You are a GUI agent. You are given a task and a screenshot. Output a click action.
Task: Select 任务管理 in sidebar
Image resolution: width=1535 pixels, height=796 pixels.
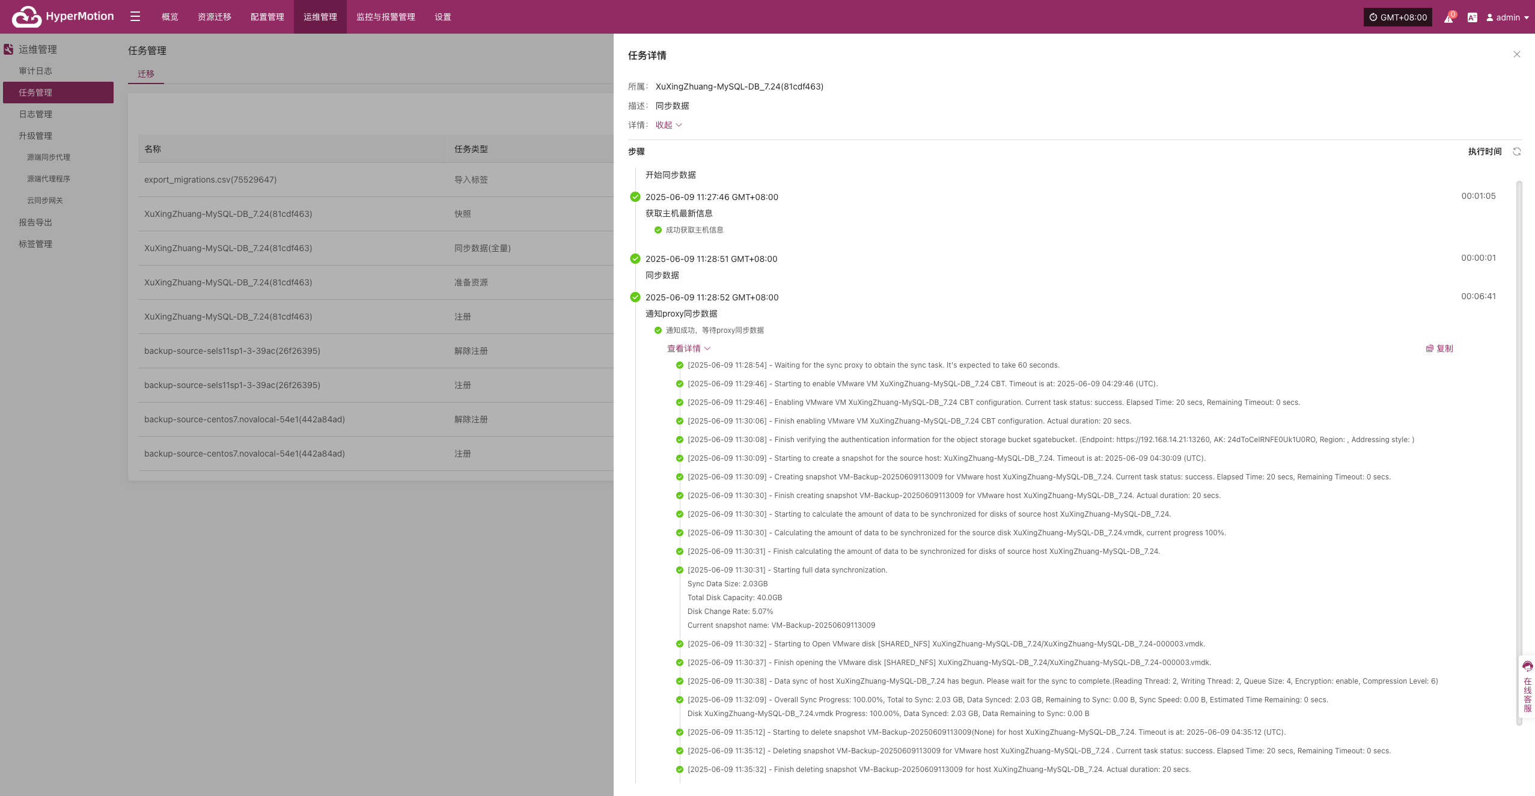pos(58,93)
